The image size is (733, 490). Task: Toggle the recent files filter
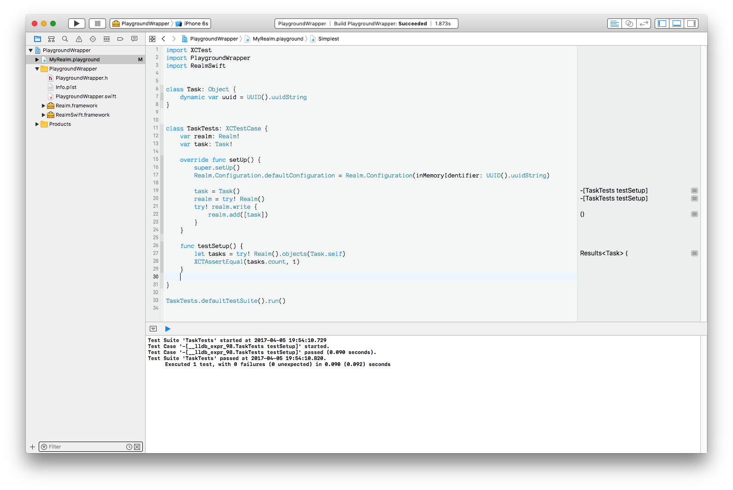pos(129,447)
